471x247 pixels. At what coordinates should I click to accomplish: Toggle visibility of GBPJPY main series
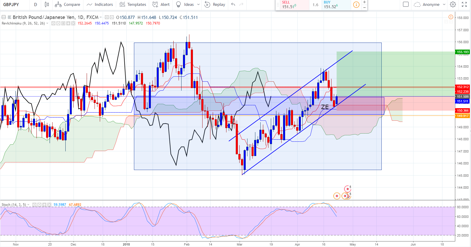click(x=107, y=17)
